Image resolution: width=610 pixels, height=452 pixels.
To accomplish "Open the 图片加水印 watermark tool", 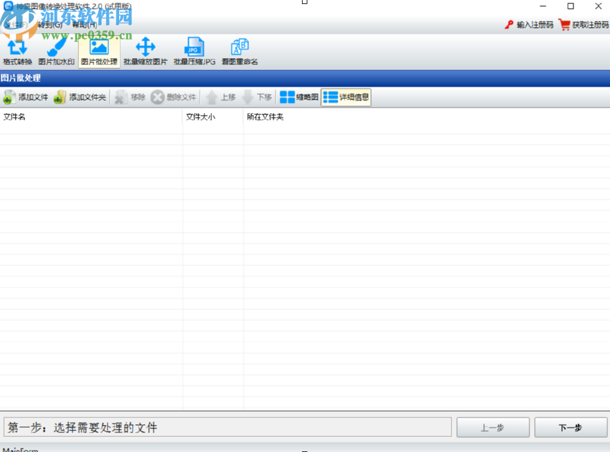I will click(58, 51).
